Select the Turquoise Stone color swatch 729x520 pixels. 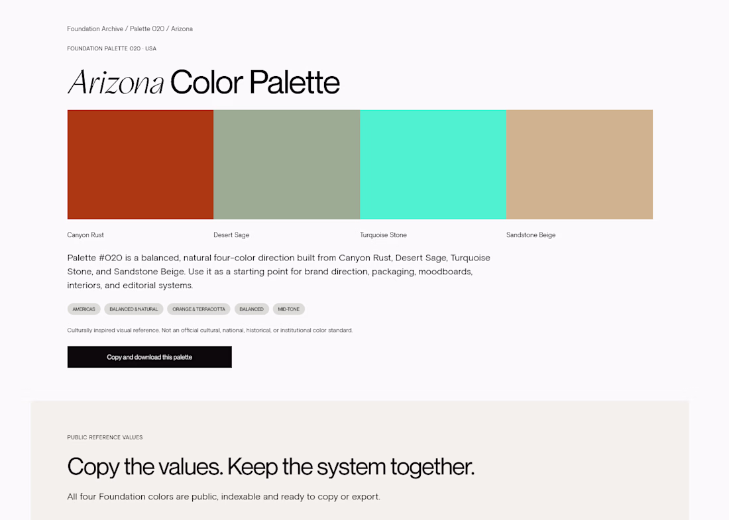pyautogui.click(x=433, y=164)
